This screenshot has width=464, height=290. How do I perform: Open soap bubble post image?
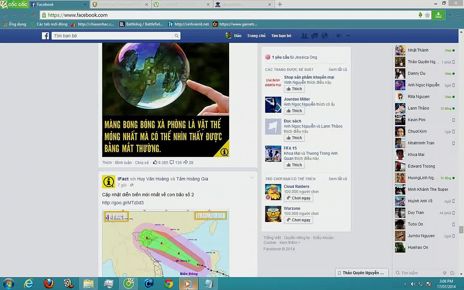166,100
